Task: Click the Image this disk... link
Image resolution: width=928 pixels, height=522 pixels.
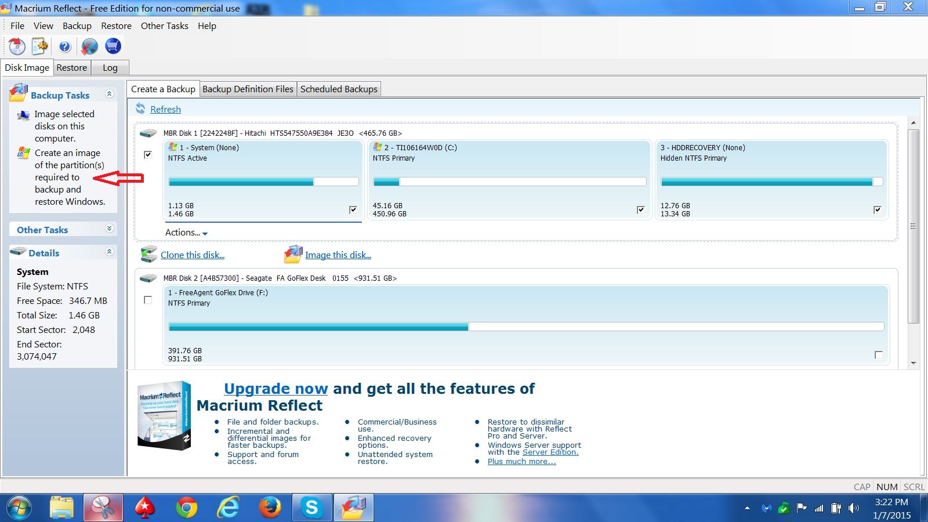Action: pos(338,255)
